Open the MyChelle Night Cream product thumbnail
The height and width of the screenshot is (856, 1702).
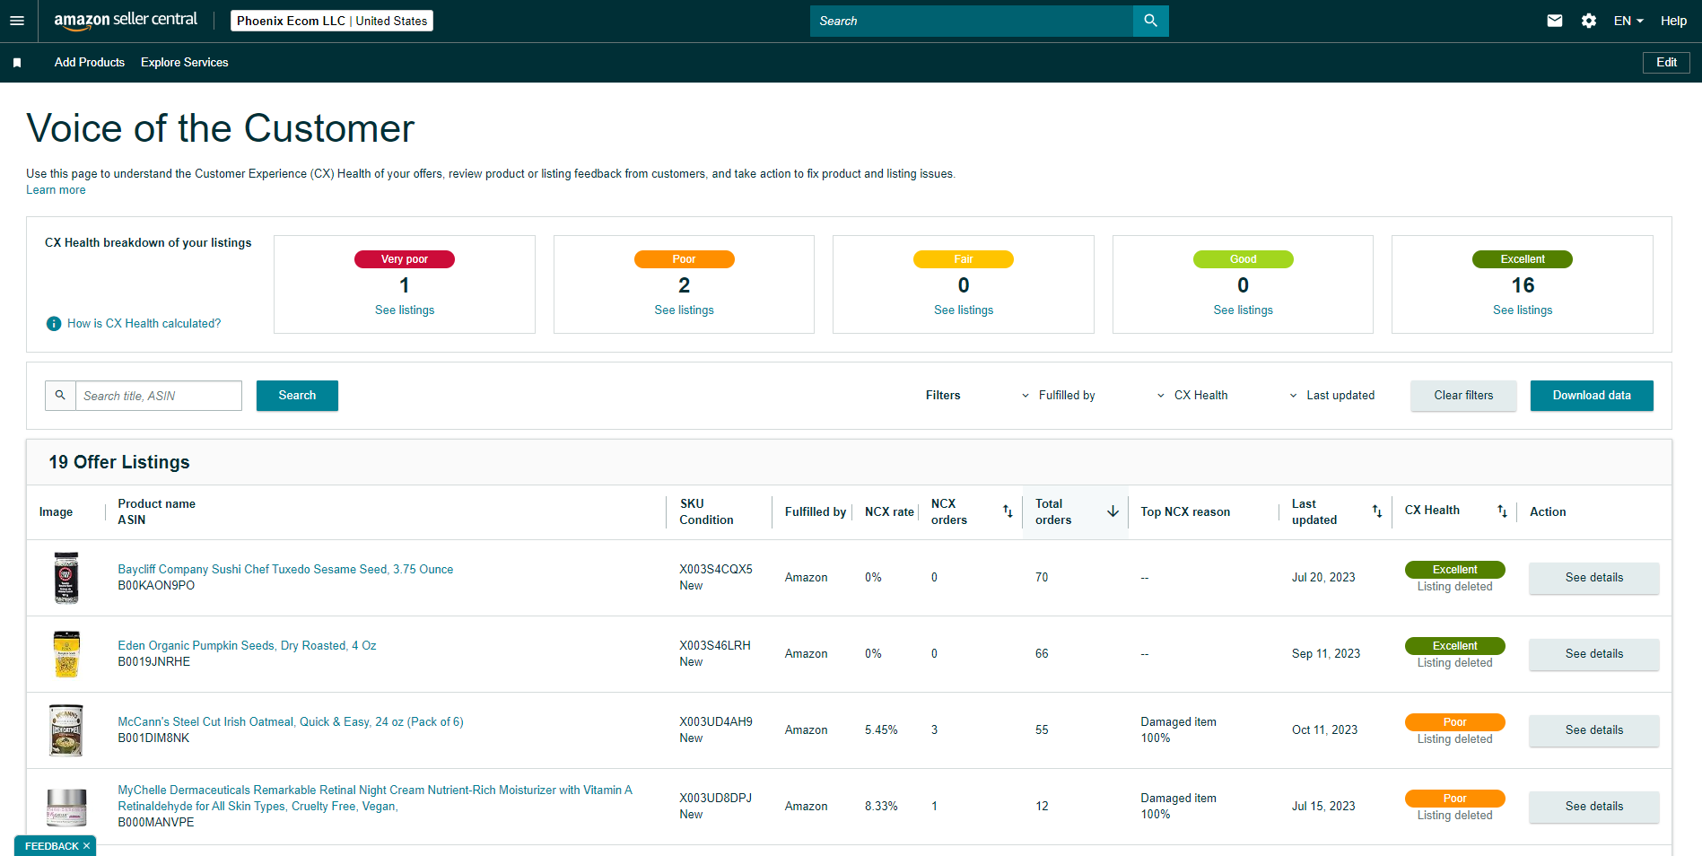[66, 807]
